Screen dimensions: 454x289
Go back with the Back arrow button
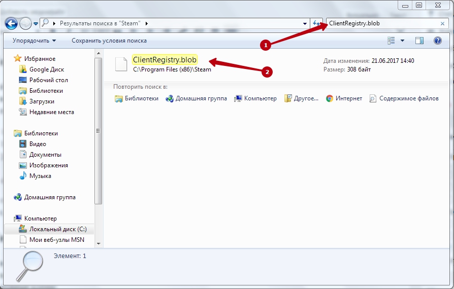pos(11,23)
